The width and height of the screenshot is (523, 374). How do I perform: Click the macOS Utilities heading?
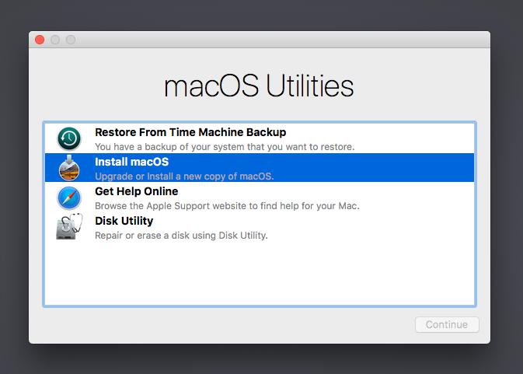259,86
